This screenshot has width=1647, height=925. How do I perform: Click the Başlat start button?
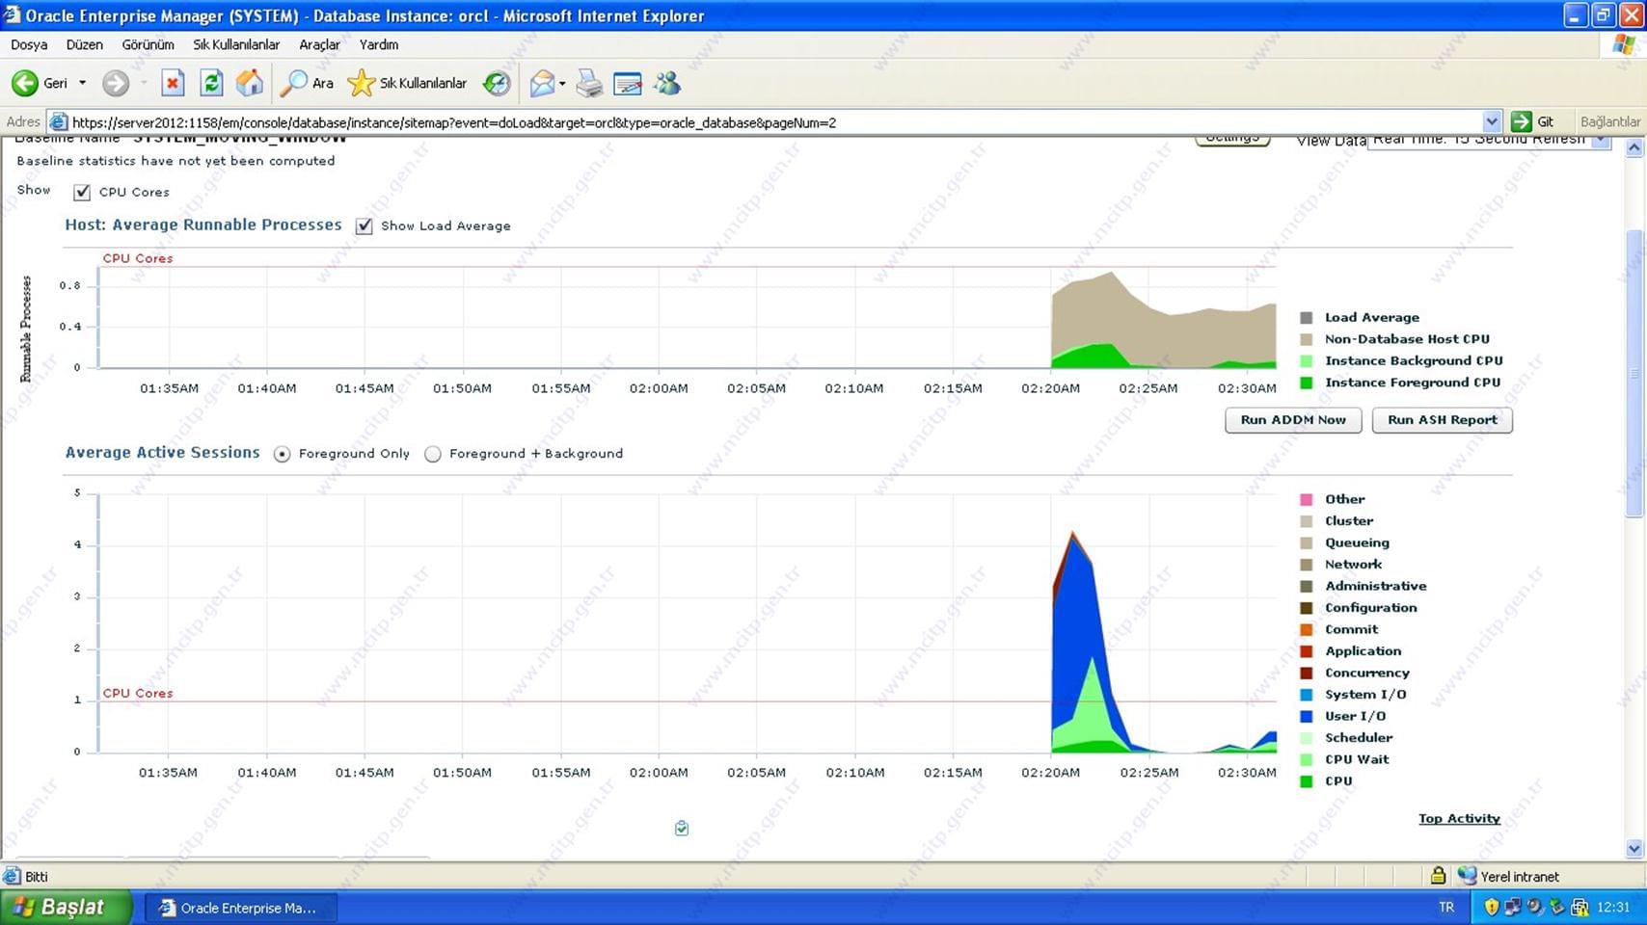65,907
